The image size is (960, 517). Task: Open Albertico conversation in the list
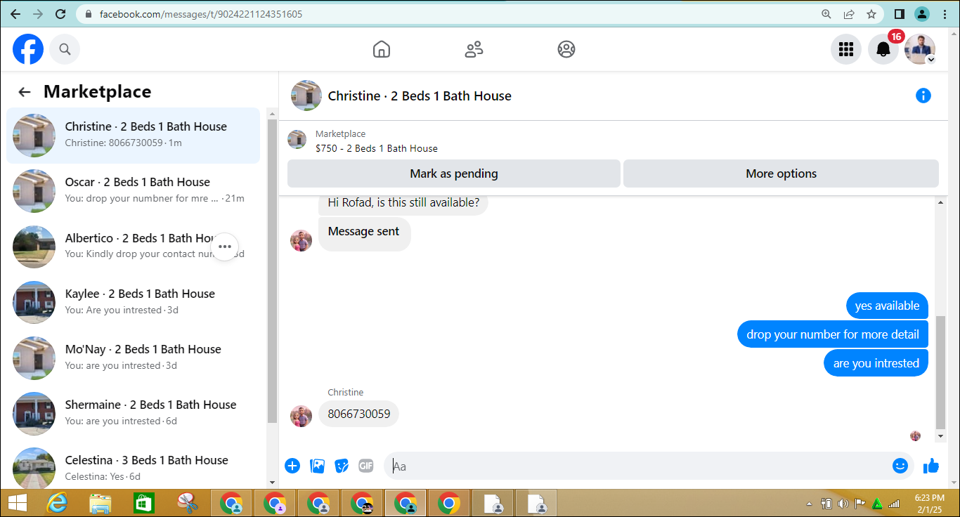pos(134,247)
